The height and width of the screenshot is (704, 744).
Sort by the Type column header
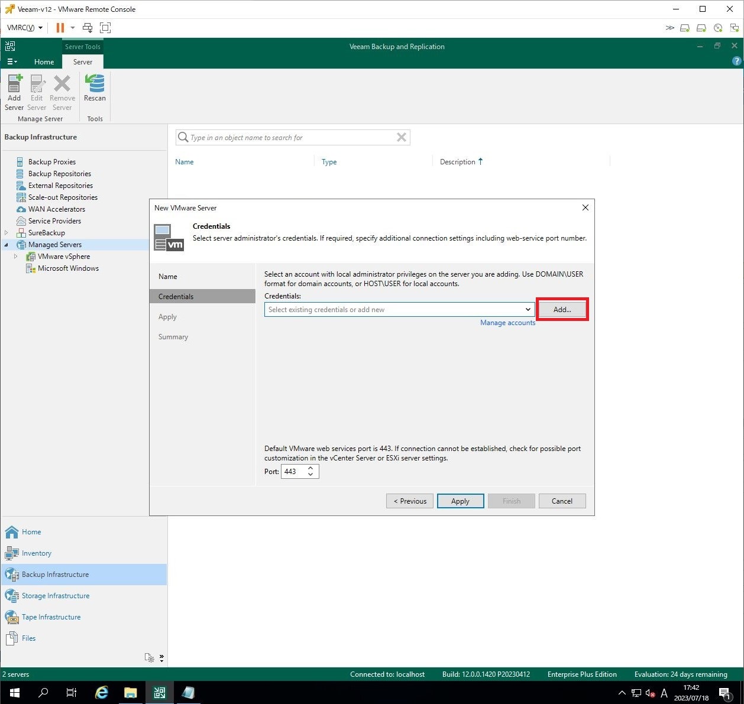(329, 162)
